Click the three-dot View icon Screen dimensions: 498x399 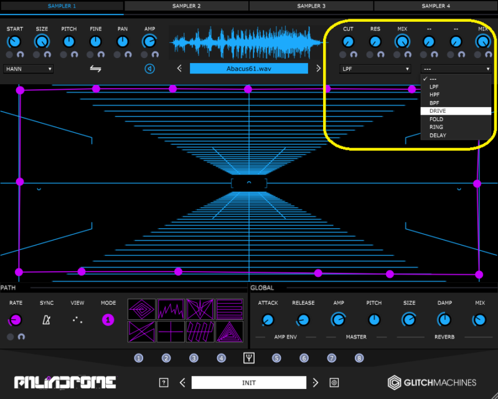(x=77, y=320)
